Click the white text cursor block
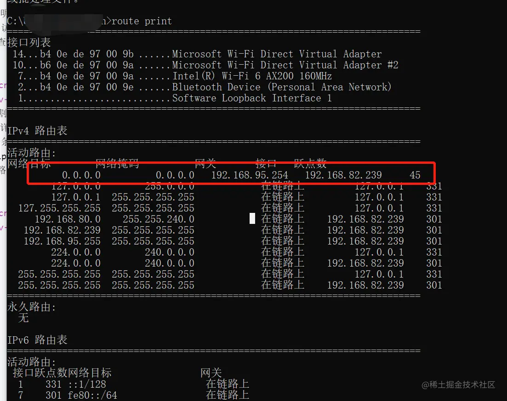Viewport: 507px width, 401px height. pyautogui.click(x=252, y=218)
